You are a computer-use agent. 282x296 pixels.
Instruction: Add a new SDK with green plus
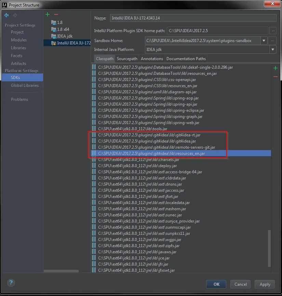pos(48,14)
